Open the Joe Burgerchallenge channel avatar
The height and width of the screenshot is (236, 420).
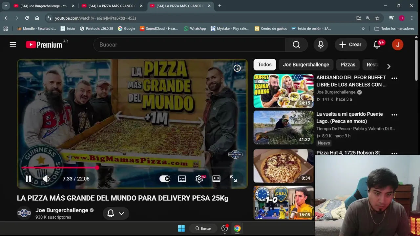(x=24, y=213)
